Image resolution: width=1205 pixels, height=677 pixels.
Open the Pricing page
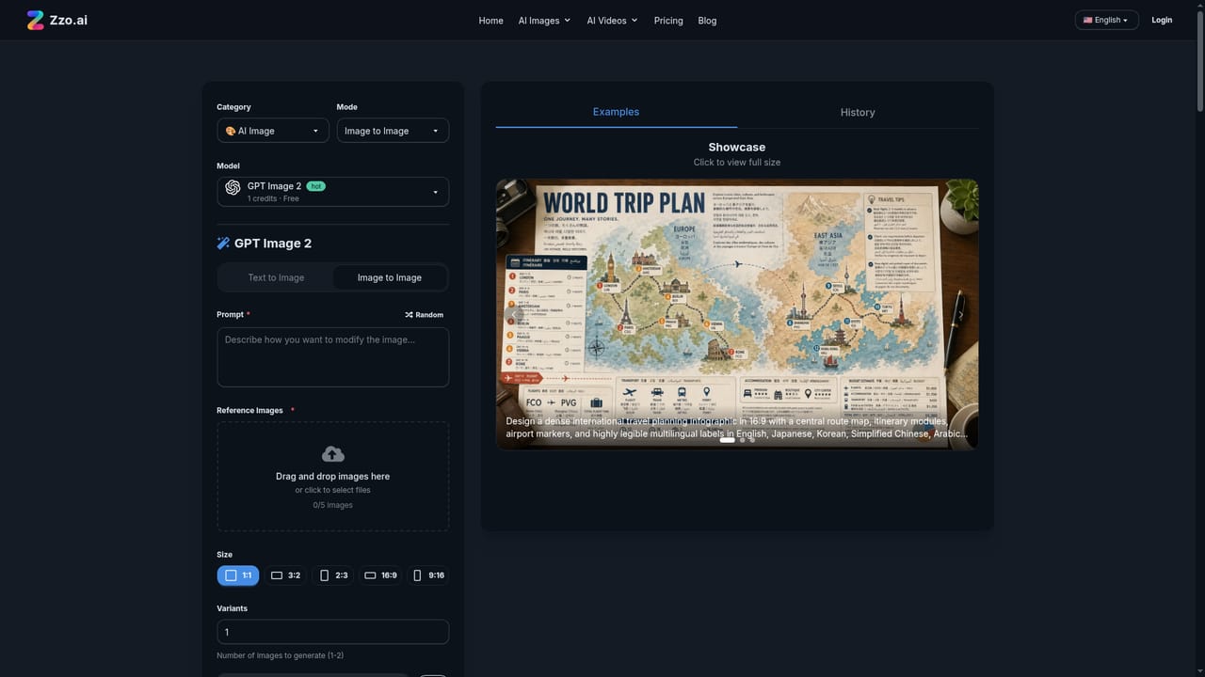point(668,21)
